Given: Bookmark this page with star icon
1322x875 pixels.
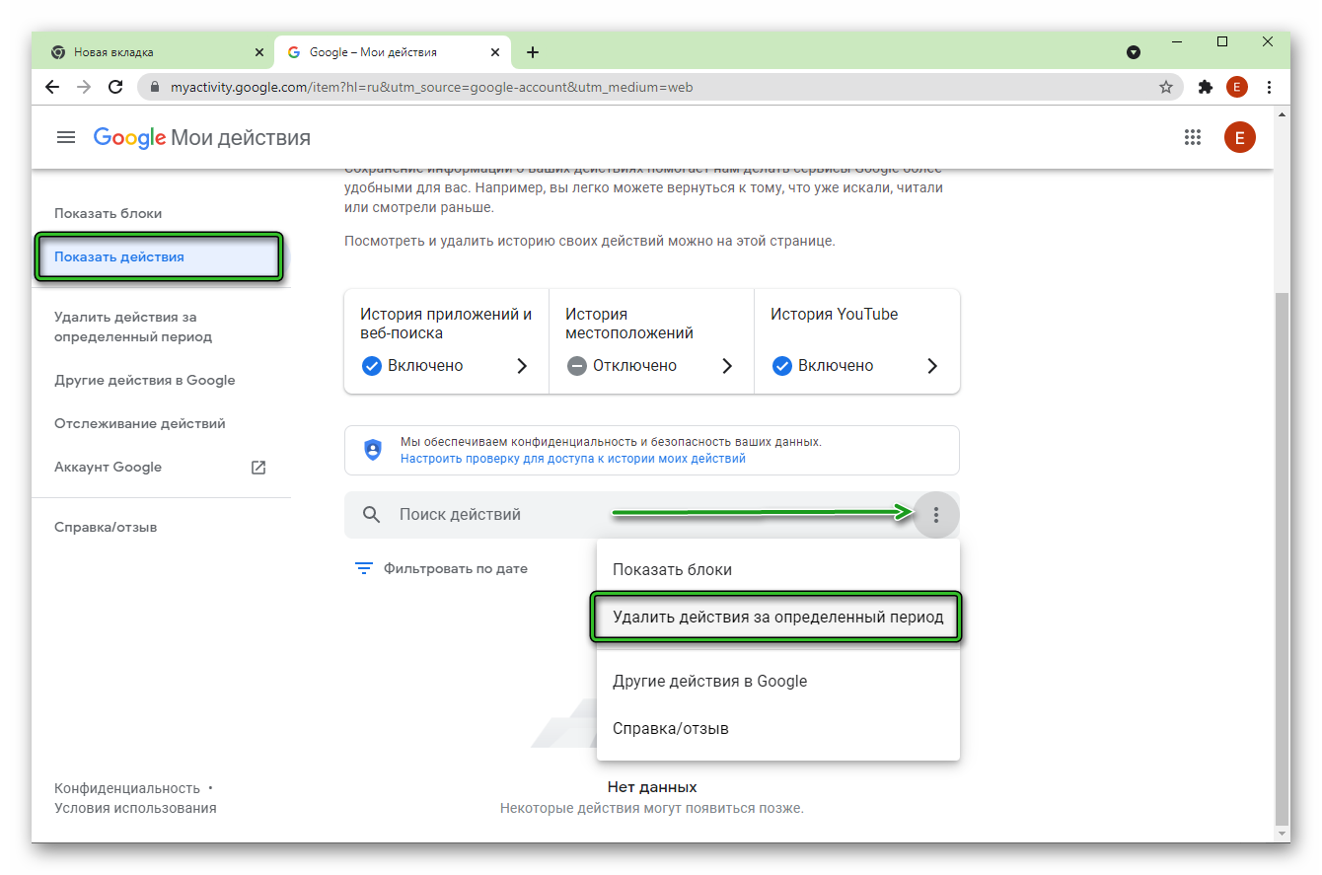Looking at the screenshot, I should (x=1166, y=87).
